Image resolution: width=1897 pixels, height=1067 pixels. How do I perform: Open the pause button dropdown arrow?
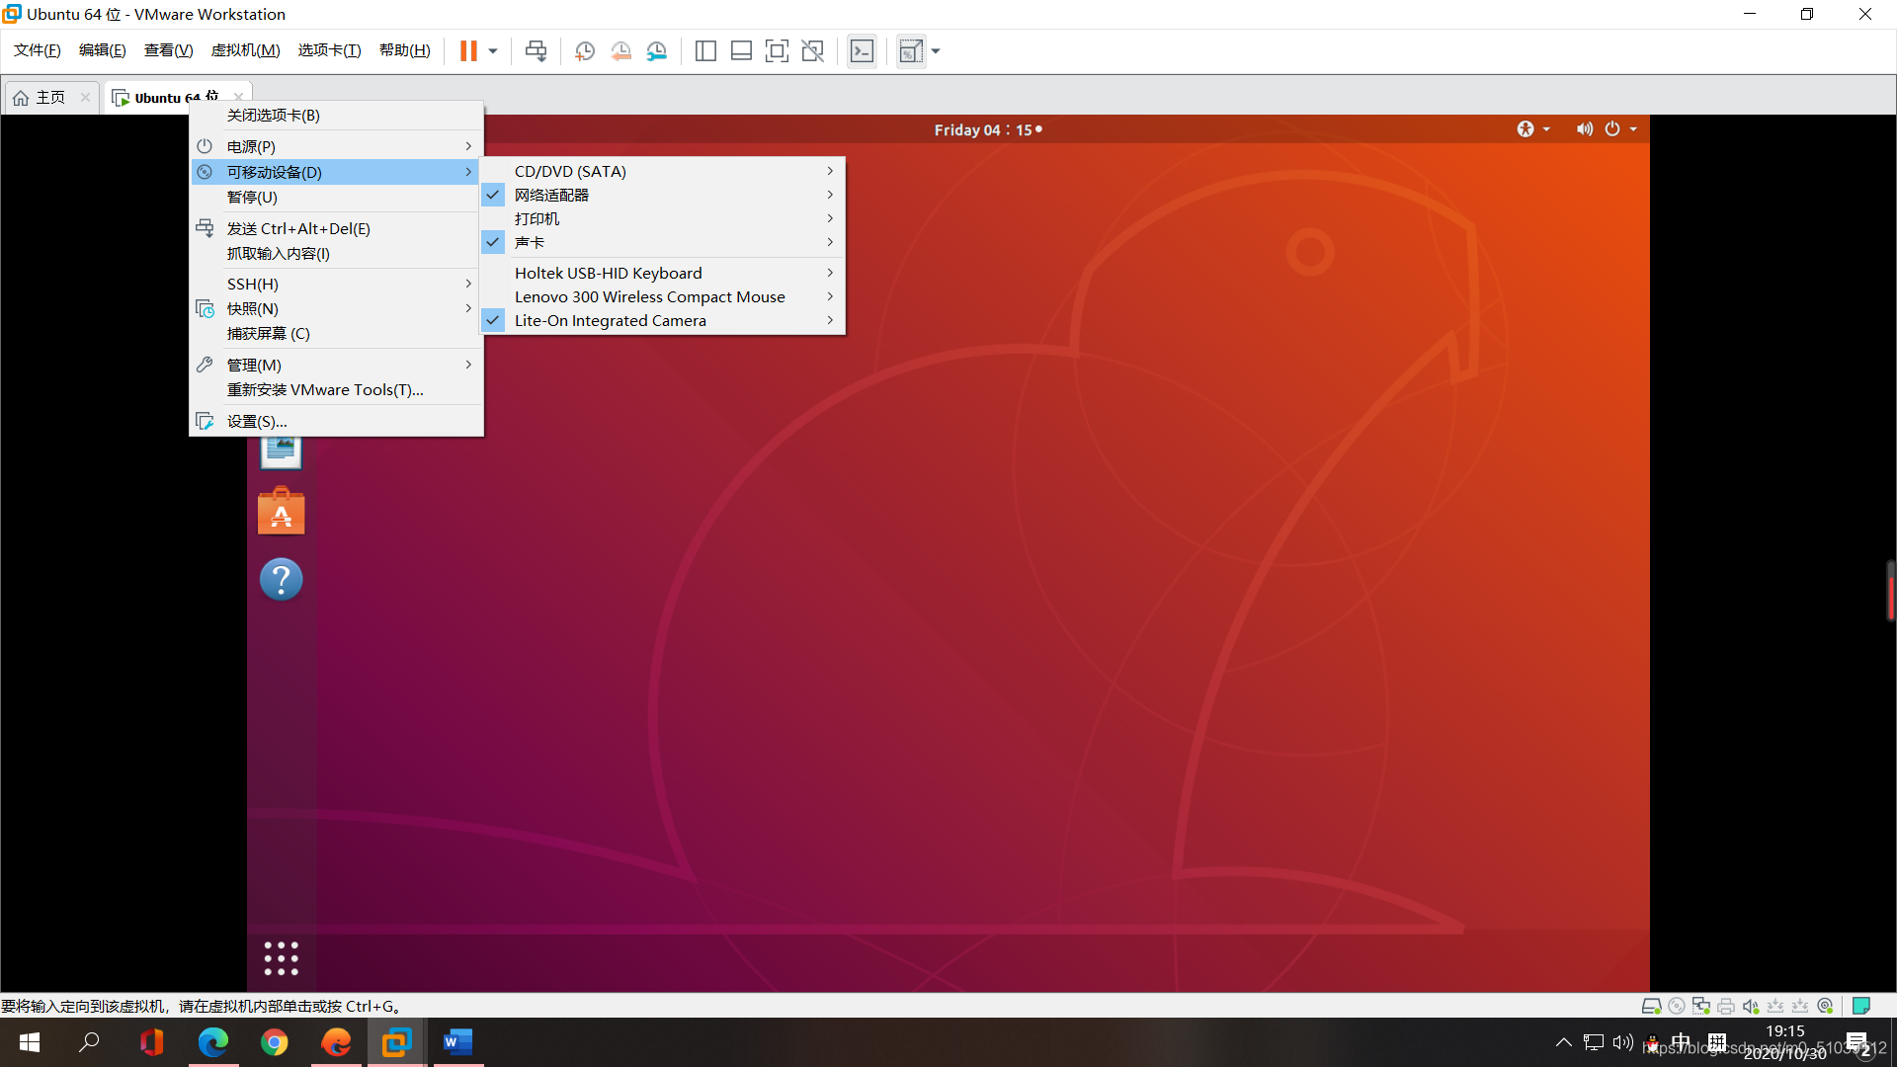click(x=493, y=51)
